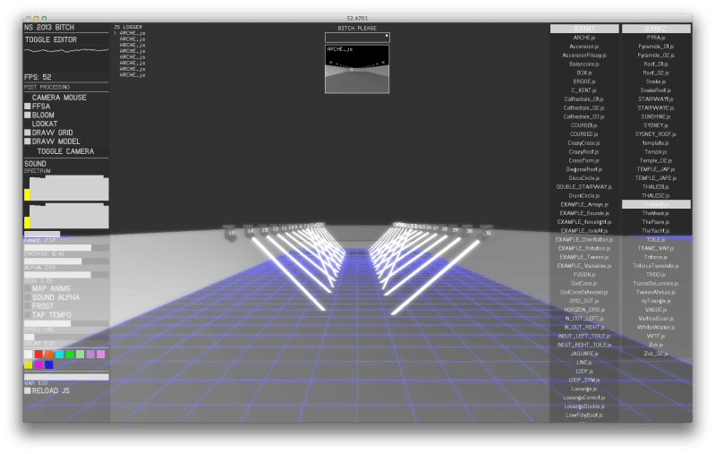Select SYDNEY_ROOF.js in BANK2

pyautogui.click(x=656, y=134)
